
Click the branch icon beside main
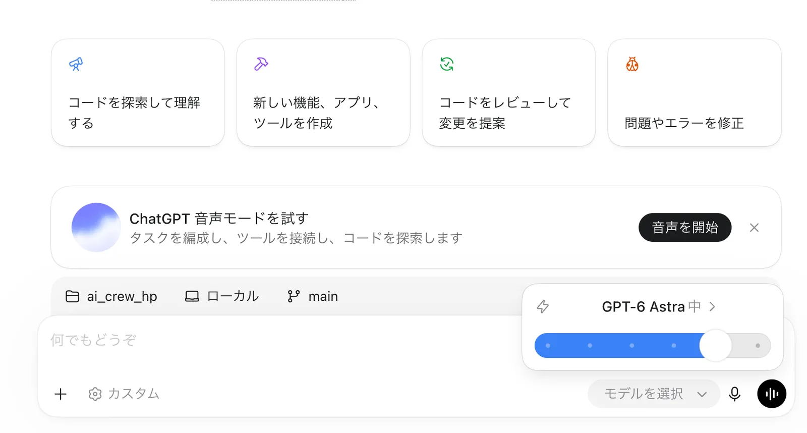[x=294, y=296]
